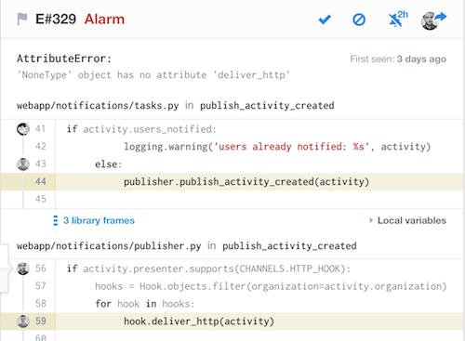
Task: Click the for hook in hooks: line
Action: click(145, 304)
